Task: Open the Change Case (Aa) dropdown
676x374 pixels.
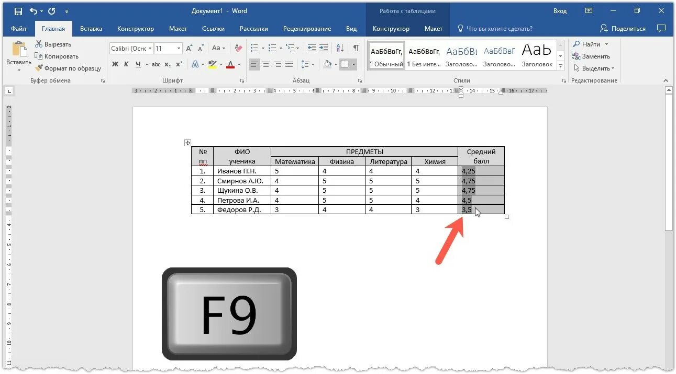Action: (218, 48)
